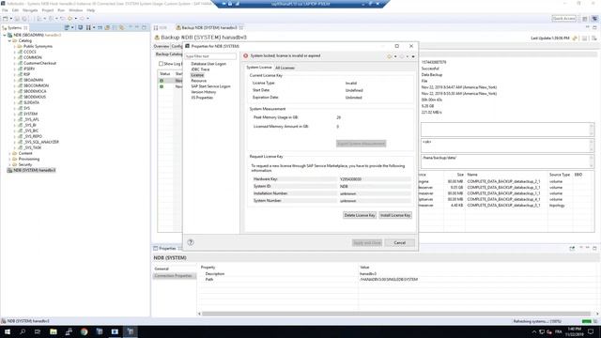Image resolution: width=601 pixels, height=338 pixels.
Task: Collapse the Catalog folder
Action: point(9,40)
